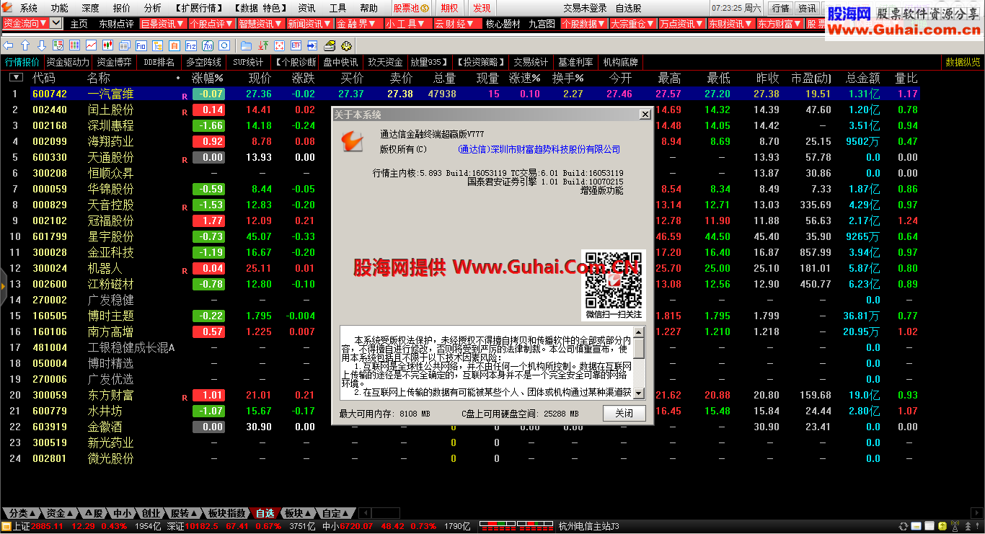Screen dimensions: 985x534
Task: Click the horizontal scrollbar beside bottom tabs
Action: (x=380, y=513)
